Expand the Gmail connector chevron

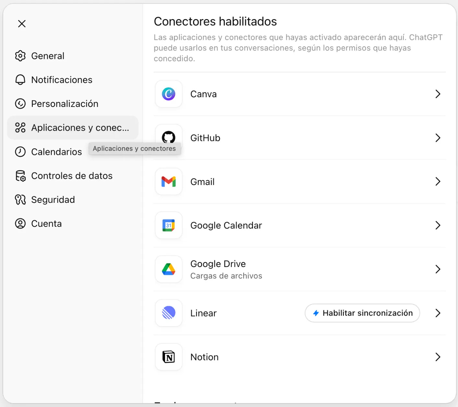coord(438,181)
